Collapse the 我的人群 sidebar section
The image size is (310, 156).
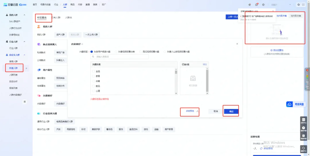tap(24, 15)
